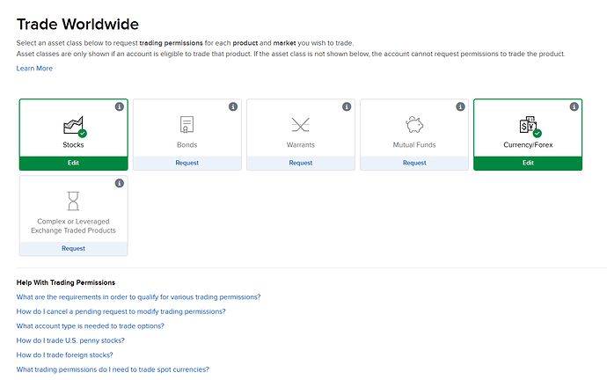
Task: Click the Warrants crossed-lines icon
Action: (x=300, y=125)
